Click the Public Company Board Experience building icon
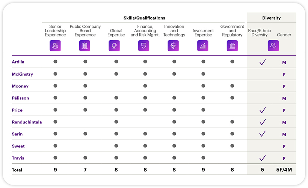 click(x=85, y=46)
